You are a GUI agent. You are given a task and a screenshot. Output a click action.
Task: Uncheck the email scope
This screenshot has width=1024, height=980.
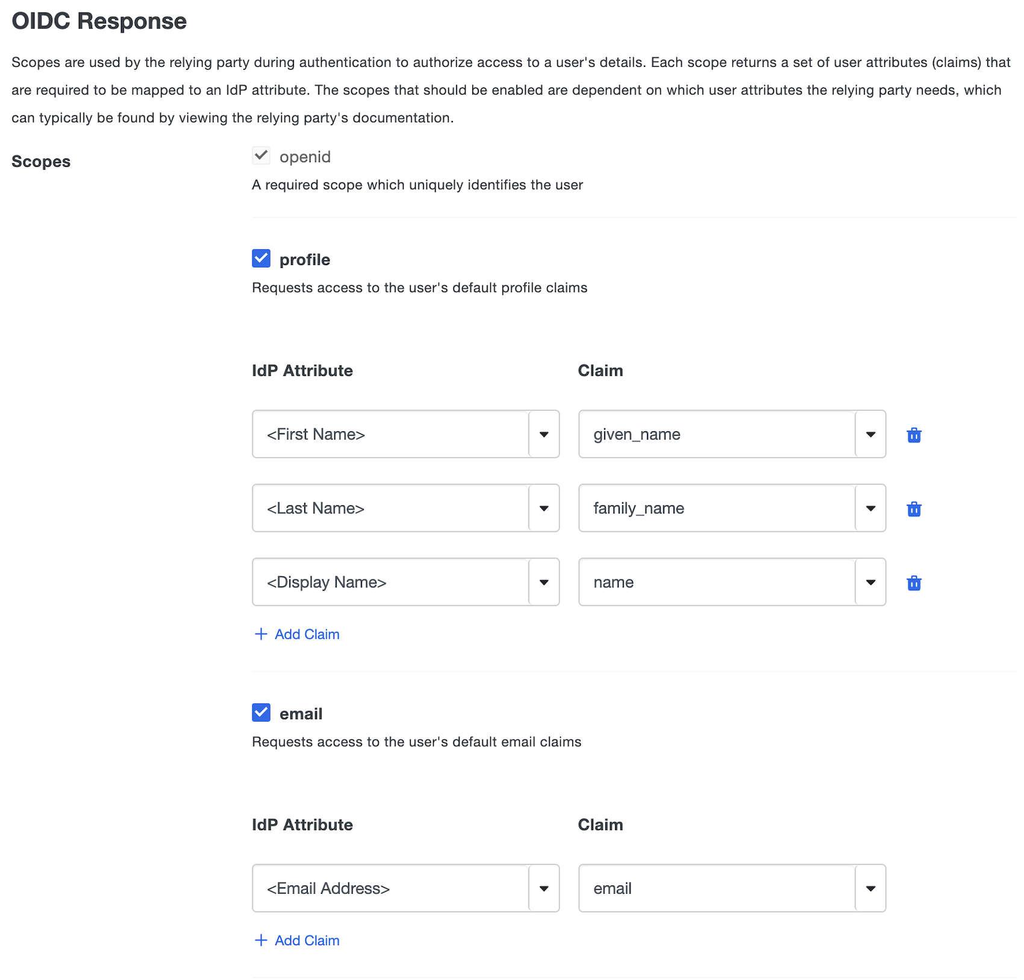tap(261, 713)
